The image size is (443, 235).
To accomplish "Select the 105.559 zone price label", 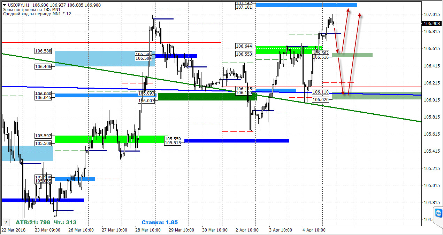I will click(x=173, y=138).
